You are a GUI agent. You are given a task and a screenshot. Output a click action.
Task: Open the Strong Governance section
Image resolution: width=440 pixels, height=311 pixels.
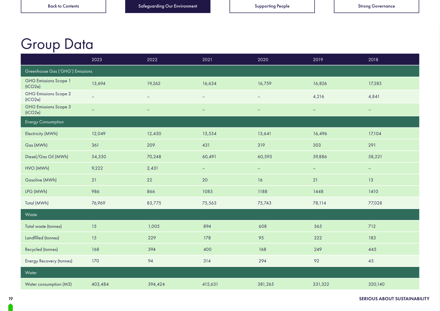(x=377, y=6)
